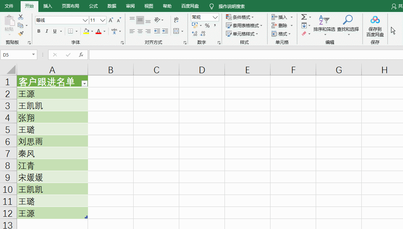The width and height of the screenshot is (403, 229).
Task: Toggle bold formatting with the B button
Action: click(x=39, y=31)
